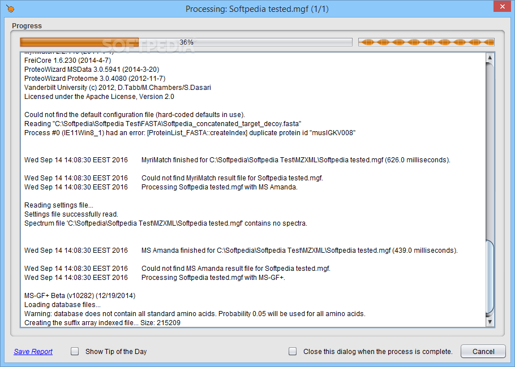Screen dimensions: 515x367
Task: Select 'ProteoWizard MSData 3.0.5941' log line
Action: click(92, 70)
